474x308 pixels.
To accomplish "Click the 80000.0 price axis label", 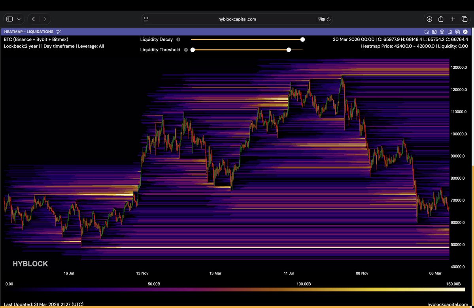I will [x=458, y=178].
